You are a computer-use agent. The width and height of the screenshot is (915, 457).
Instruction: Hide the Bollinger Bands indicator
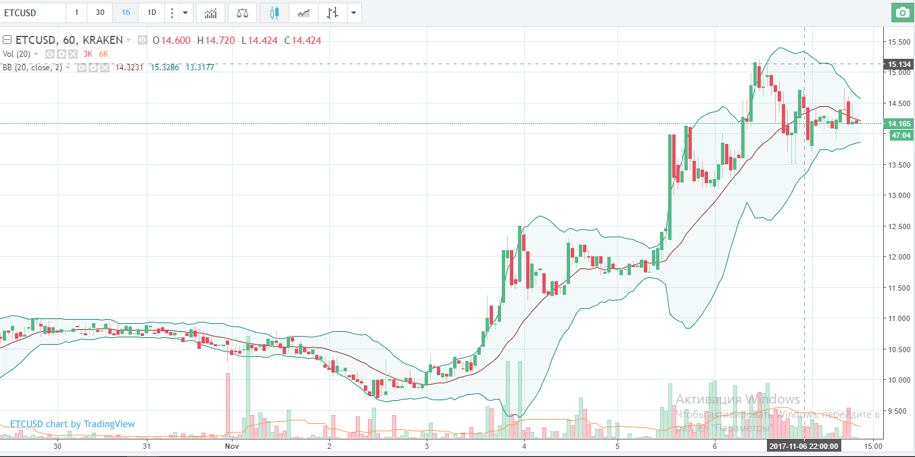pos(83,68)
